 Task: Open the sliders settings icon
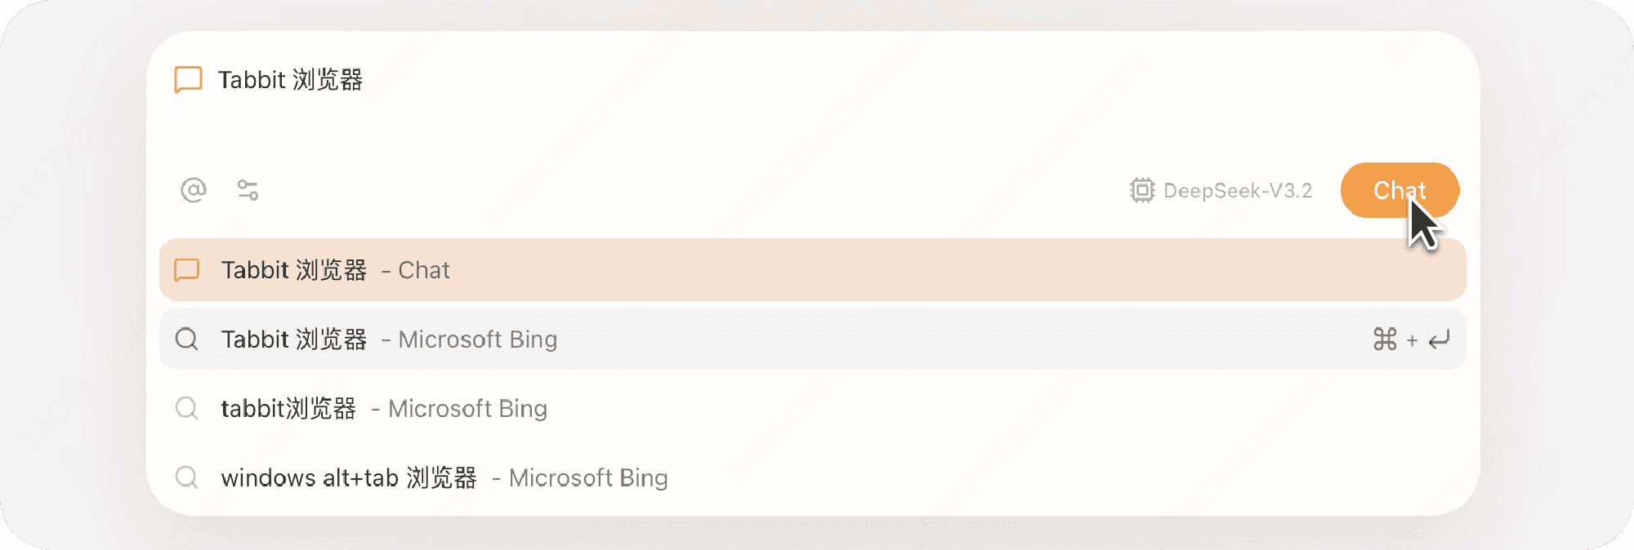(x=248, y=190)
